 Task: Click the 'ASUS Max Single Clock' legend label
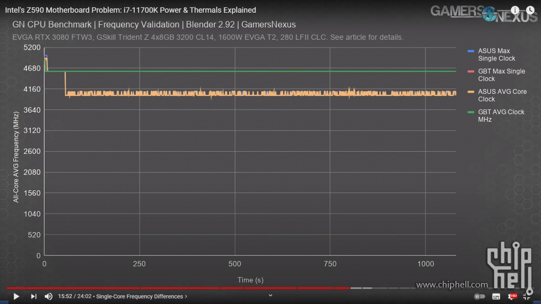coord(496,55)
